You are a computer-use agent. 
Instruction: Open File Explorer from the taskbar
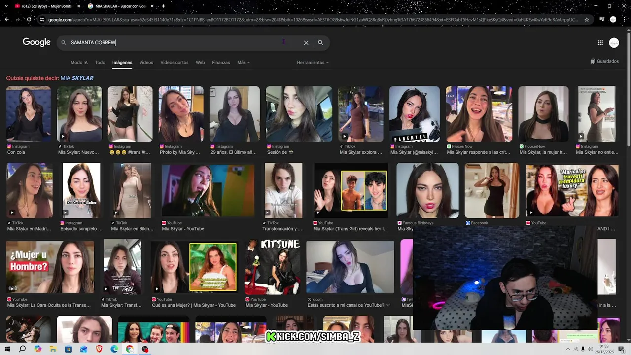pos(53,349)
